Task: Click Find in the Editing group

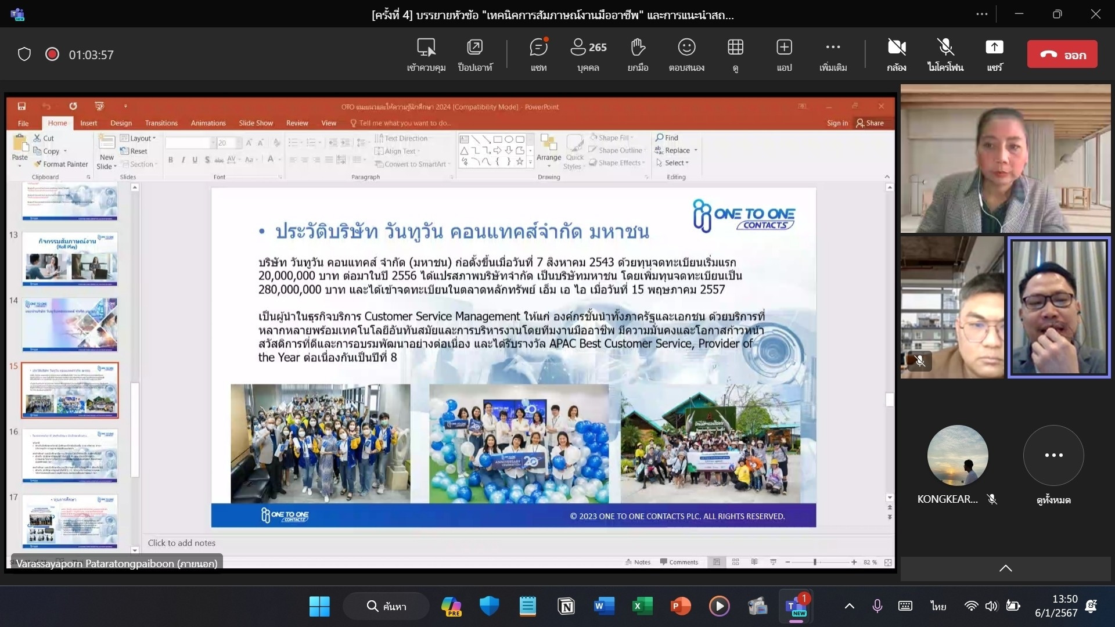Action: coord(667,138)
